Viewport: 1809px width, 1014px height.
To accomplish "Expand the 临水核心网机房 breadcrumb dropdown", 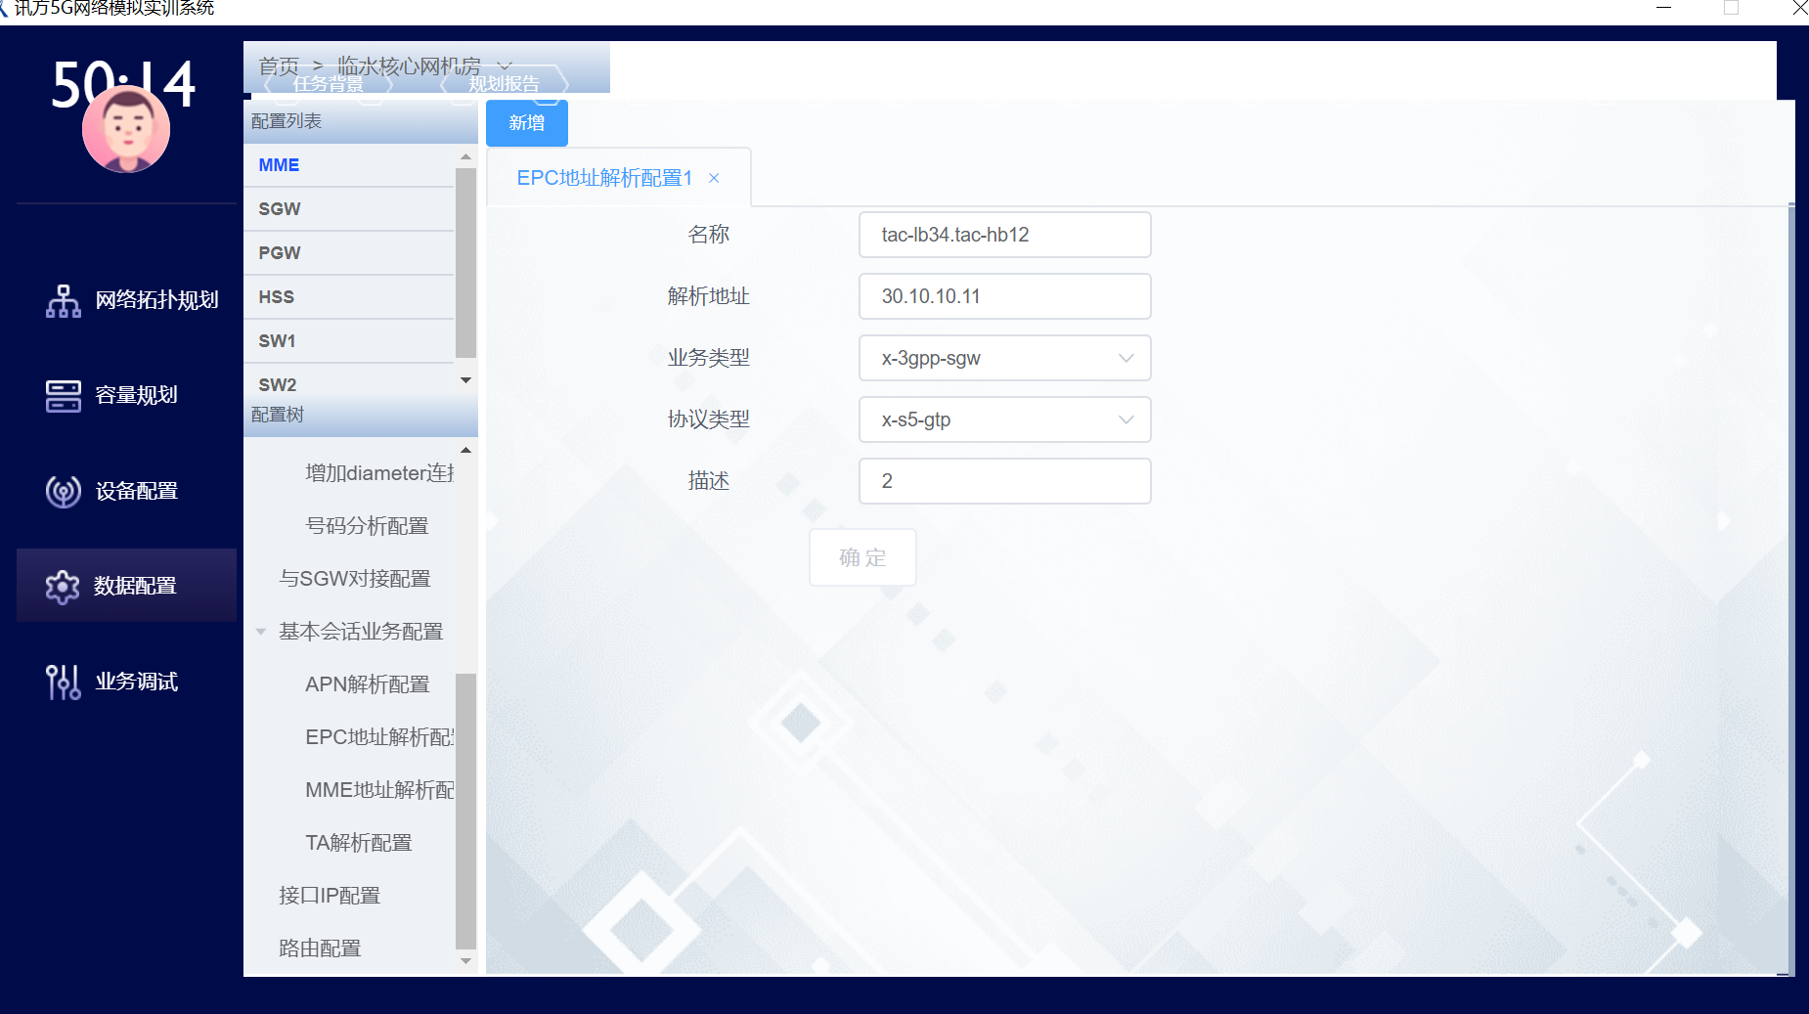I will click(505, 66).
